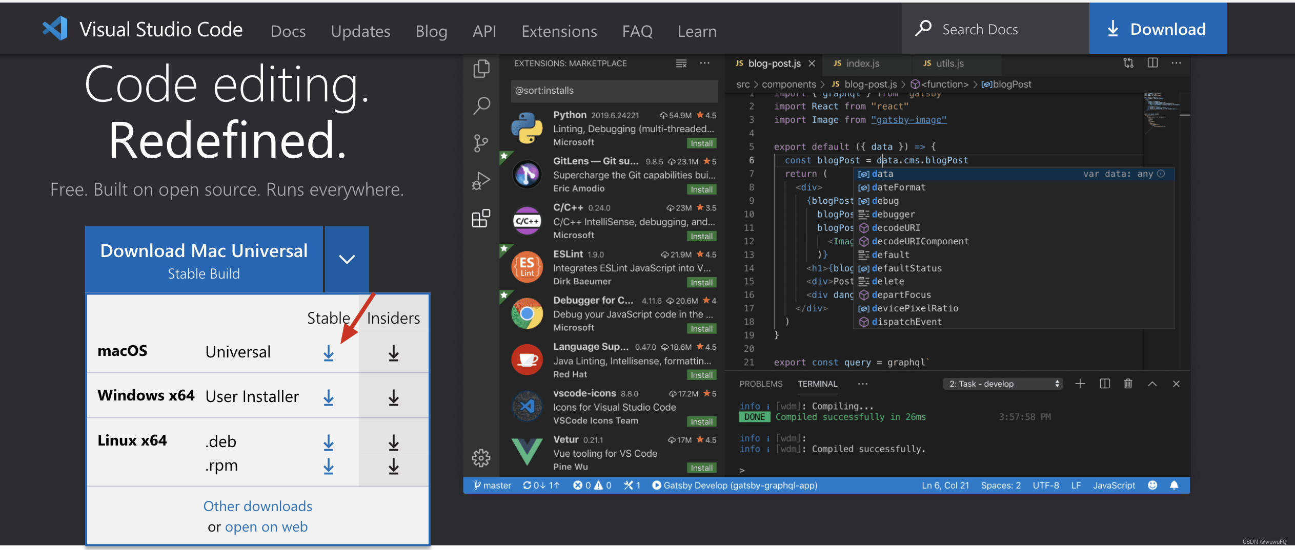Image resolution: width=1295 pixels, height=550 pixels.
Task: Click the Linux .deb Stable download arrow
Action: 329,442
